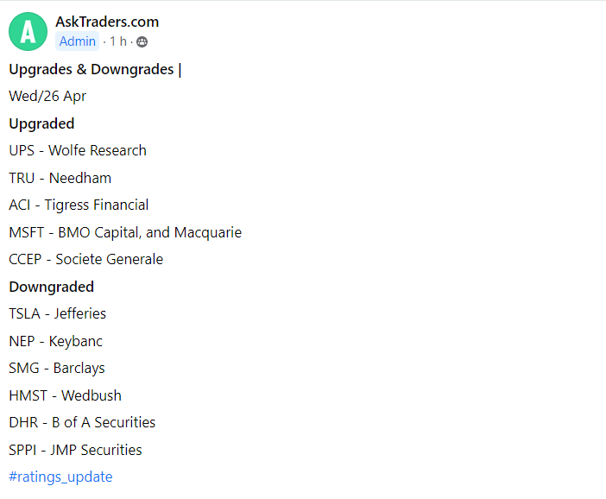Click the ACI - Tigress Financial line
This screenshot has height=499, width=606.
coord(79,205)
